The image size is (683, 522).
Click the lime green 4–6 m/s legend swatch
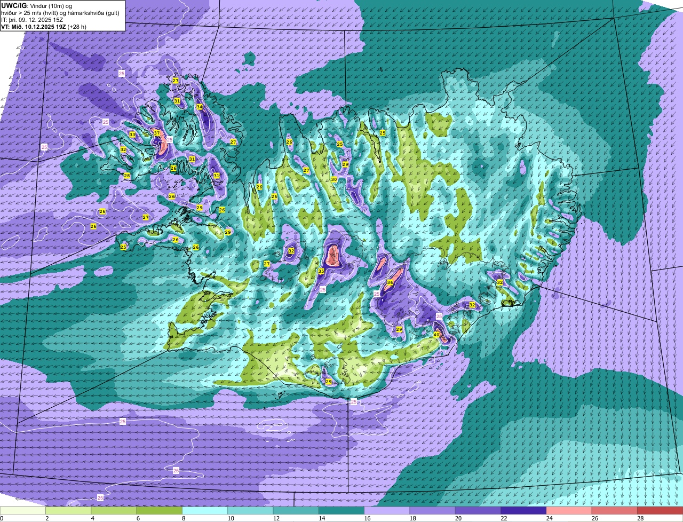click(x=114, y=511)
